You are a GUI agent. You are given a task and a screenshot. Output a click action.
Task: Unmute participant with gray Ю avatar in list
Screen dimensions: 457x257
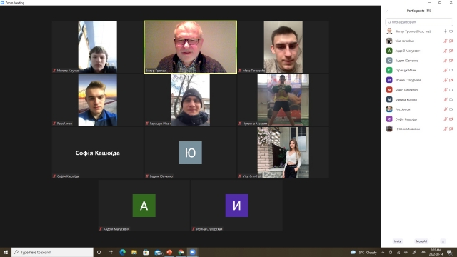point(446,61)
